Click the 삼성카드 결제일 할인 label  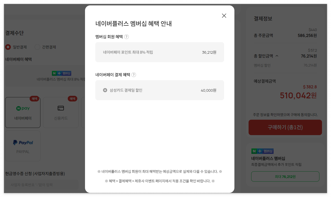pyautogui.click(x=126, y=90)
